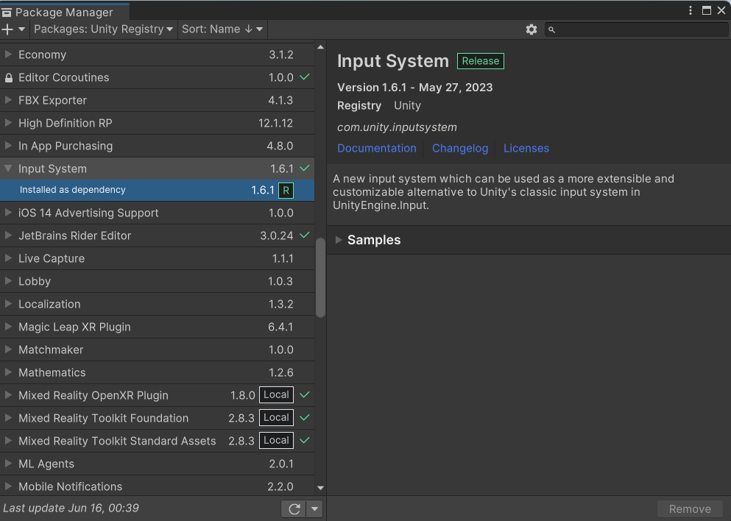Open the Package Manager settings gear
This screenshot has width=731, height=521.
[532, 29]
